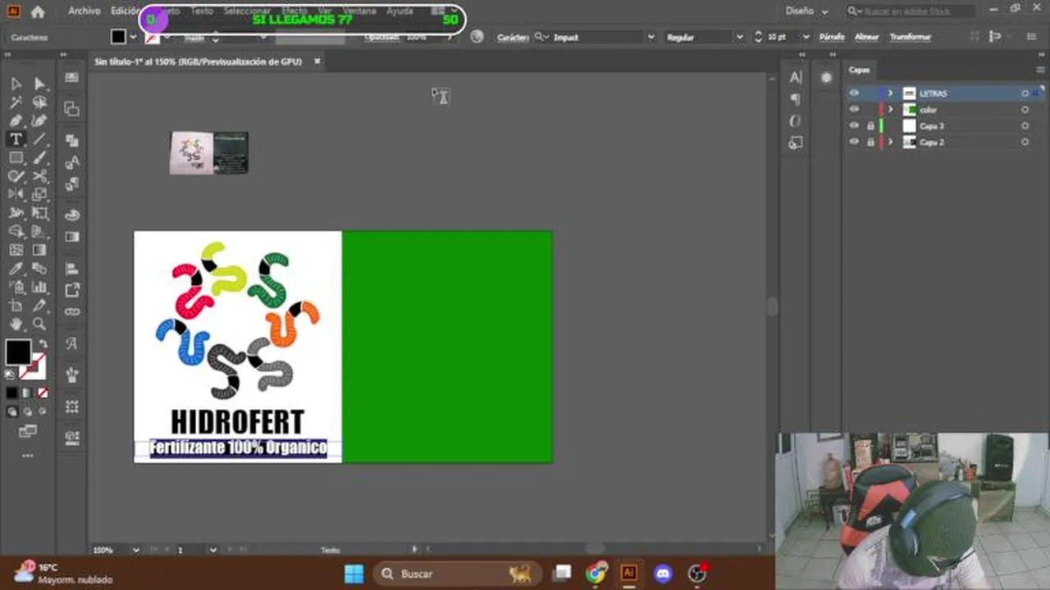This screenshot has width=1050, height=590.
Task: Hide the color layer
Action: coord(854,110)
